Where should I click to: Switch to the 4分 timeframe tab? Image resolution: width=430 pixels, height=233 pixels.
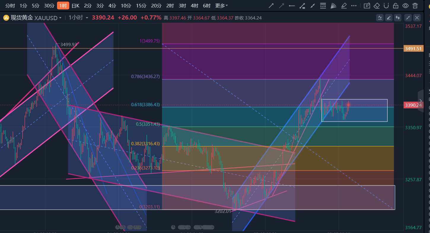point(112,6)
